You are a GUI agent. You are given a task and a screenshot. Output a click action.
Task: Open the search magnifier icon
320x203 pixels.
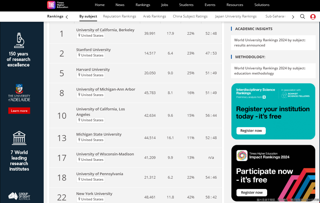(302, 17)
